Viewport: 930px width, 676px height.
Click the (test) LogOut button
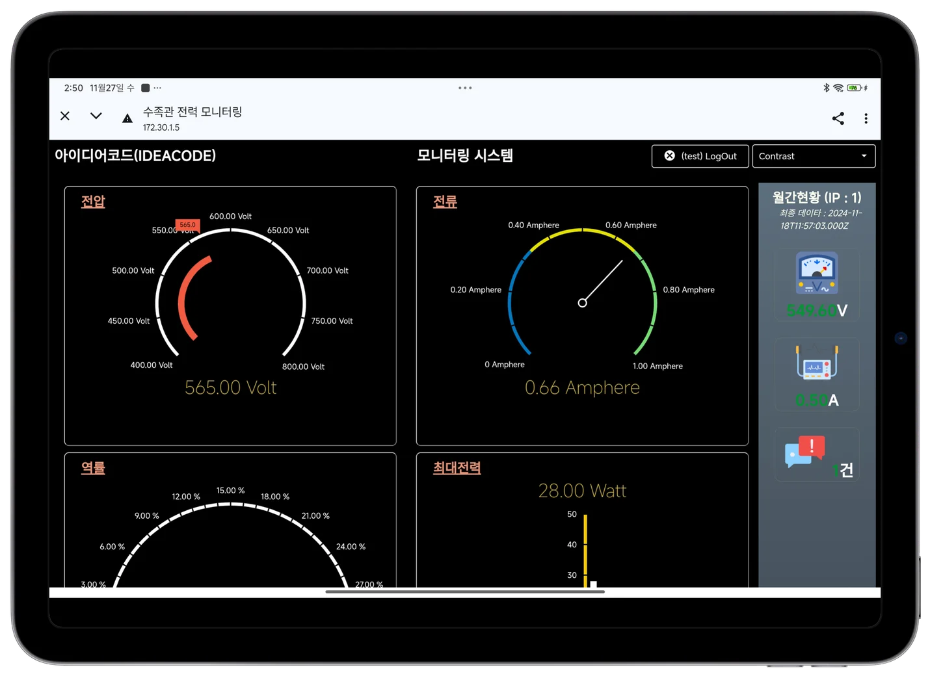pos(700,156)
